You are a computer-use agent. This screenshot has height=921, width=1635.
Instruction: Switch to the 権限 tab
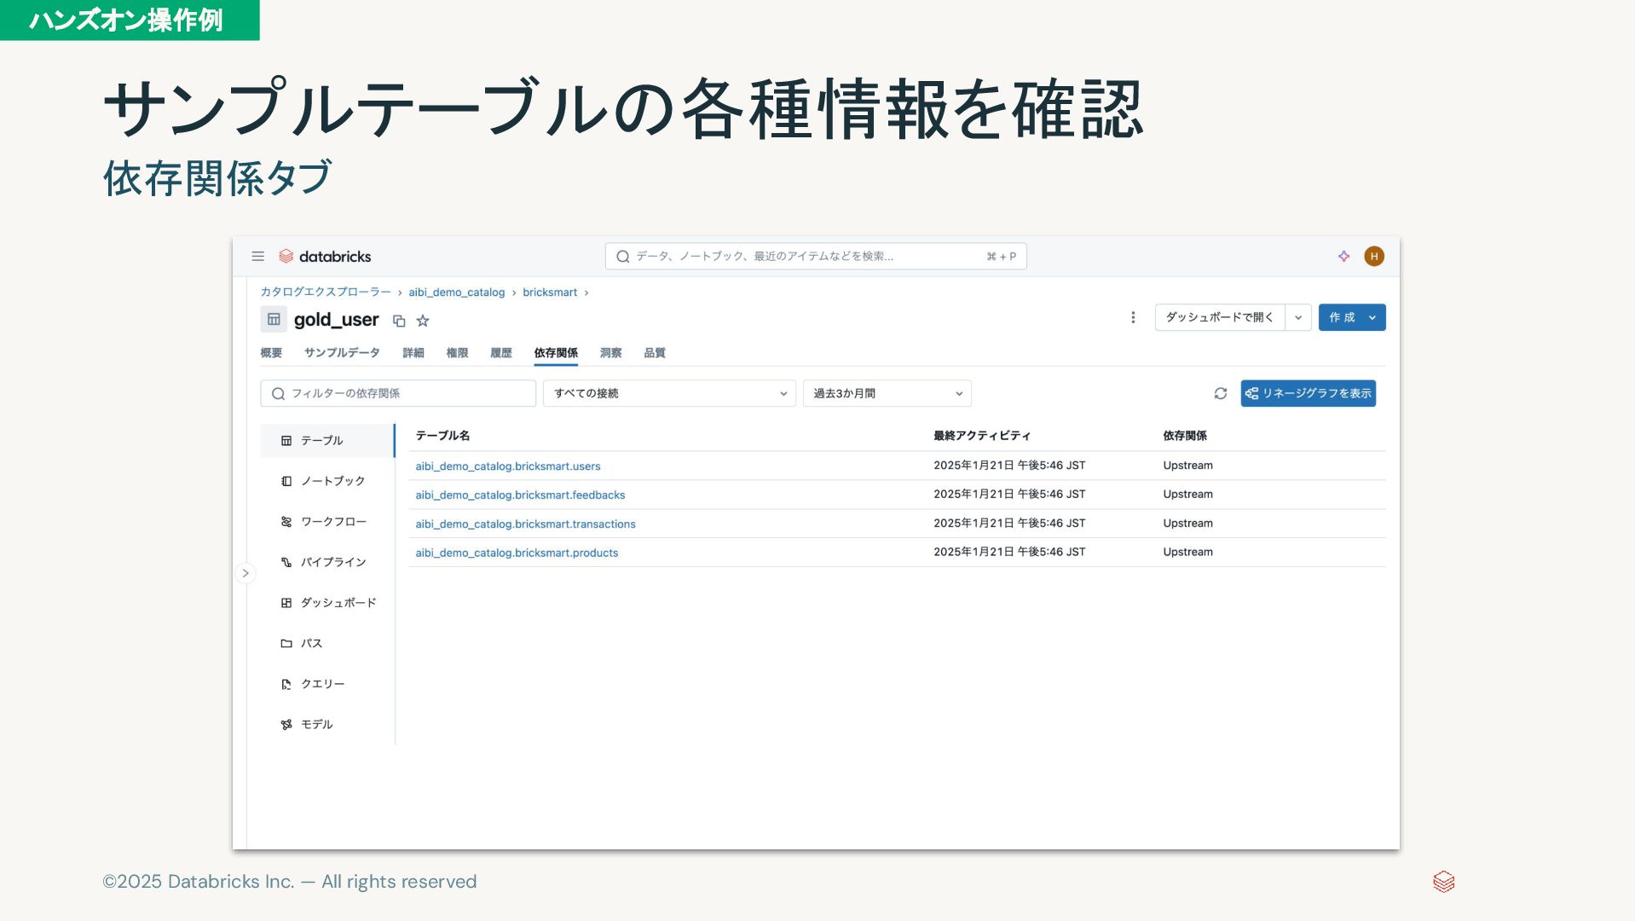coord(457,353)
